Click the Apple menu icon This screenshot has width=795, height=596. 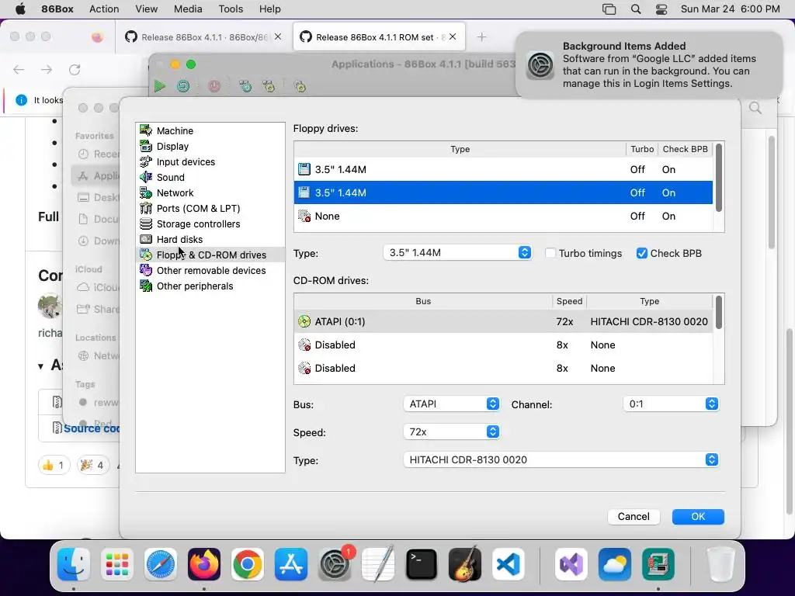tap(20, 9)
